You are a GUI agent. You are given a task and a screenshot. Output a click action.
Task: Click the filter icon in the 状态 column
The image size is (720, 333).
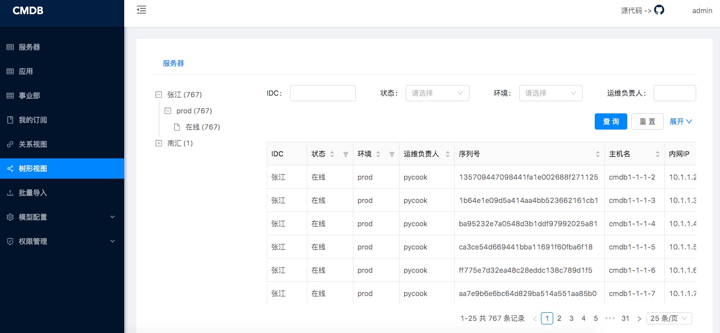pyautogui.click(x=345, y=154)
